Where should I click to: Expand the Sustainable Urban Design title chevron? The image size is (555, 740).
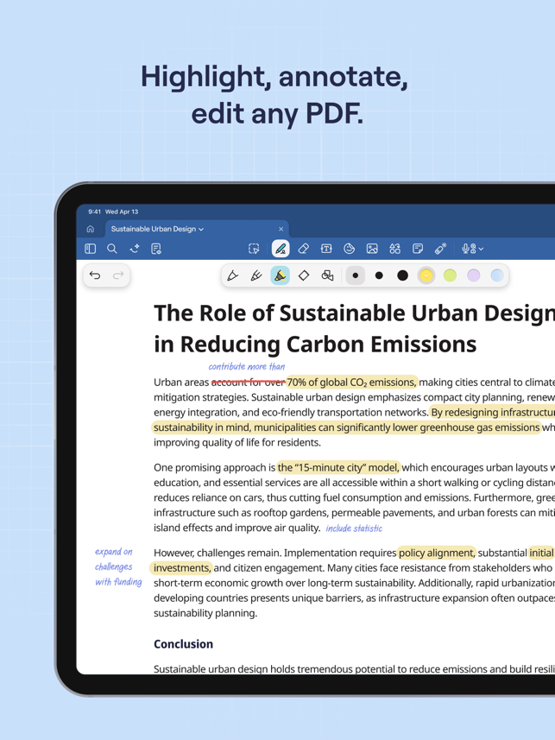(201, 230)
